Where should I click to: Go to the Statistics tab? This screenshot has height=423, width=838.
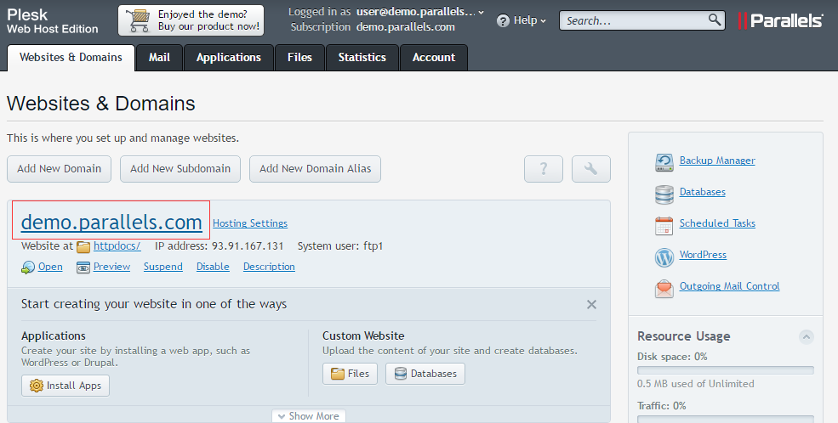[362, 58]
